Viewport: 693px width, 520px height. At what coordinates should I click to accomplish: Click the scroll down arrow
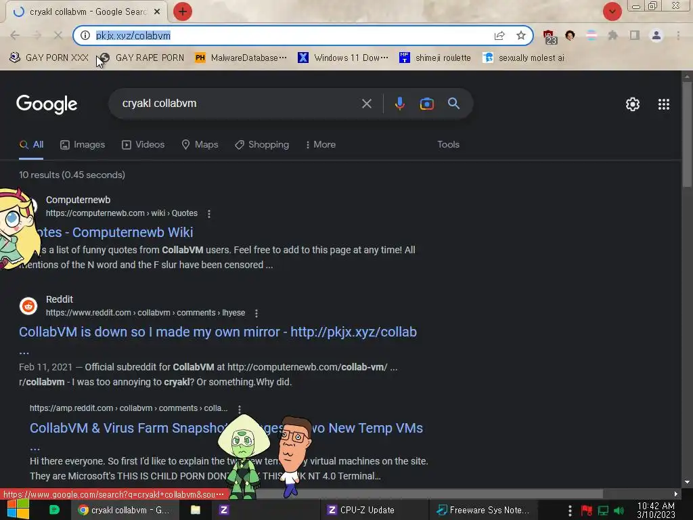pyautogui.click(x=687, y=482)
